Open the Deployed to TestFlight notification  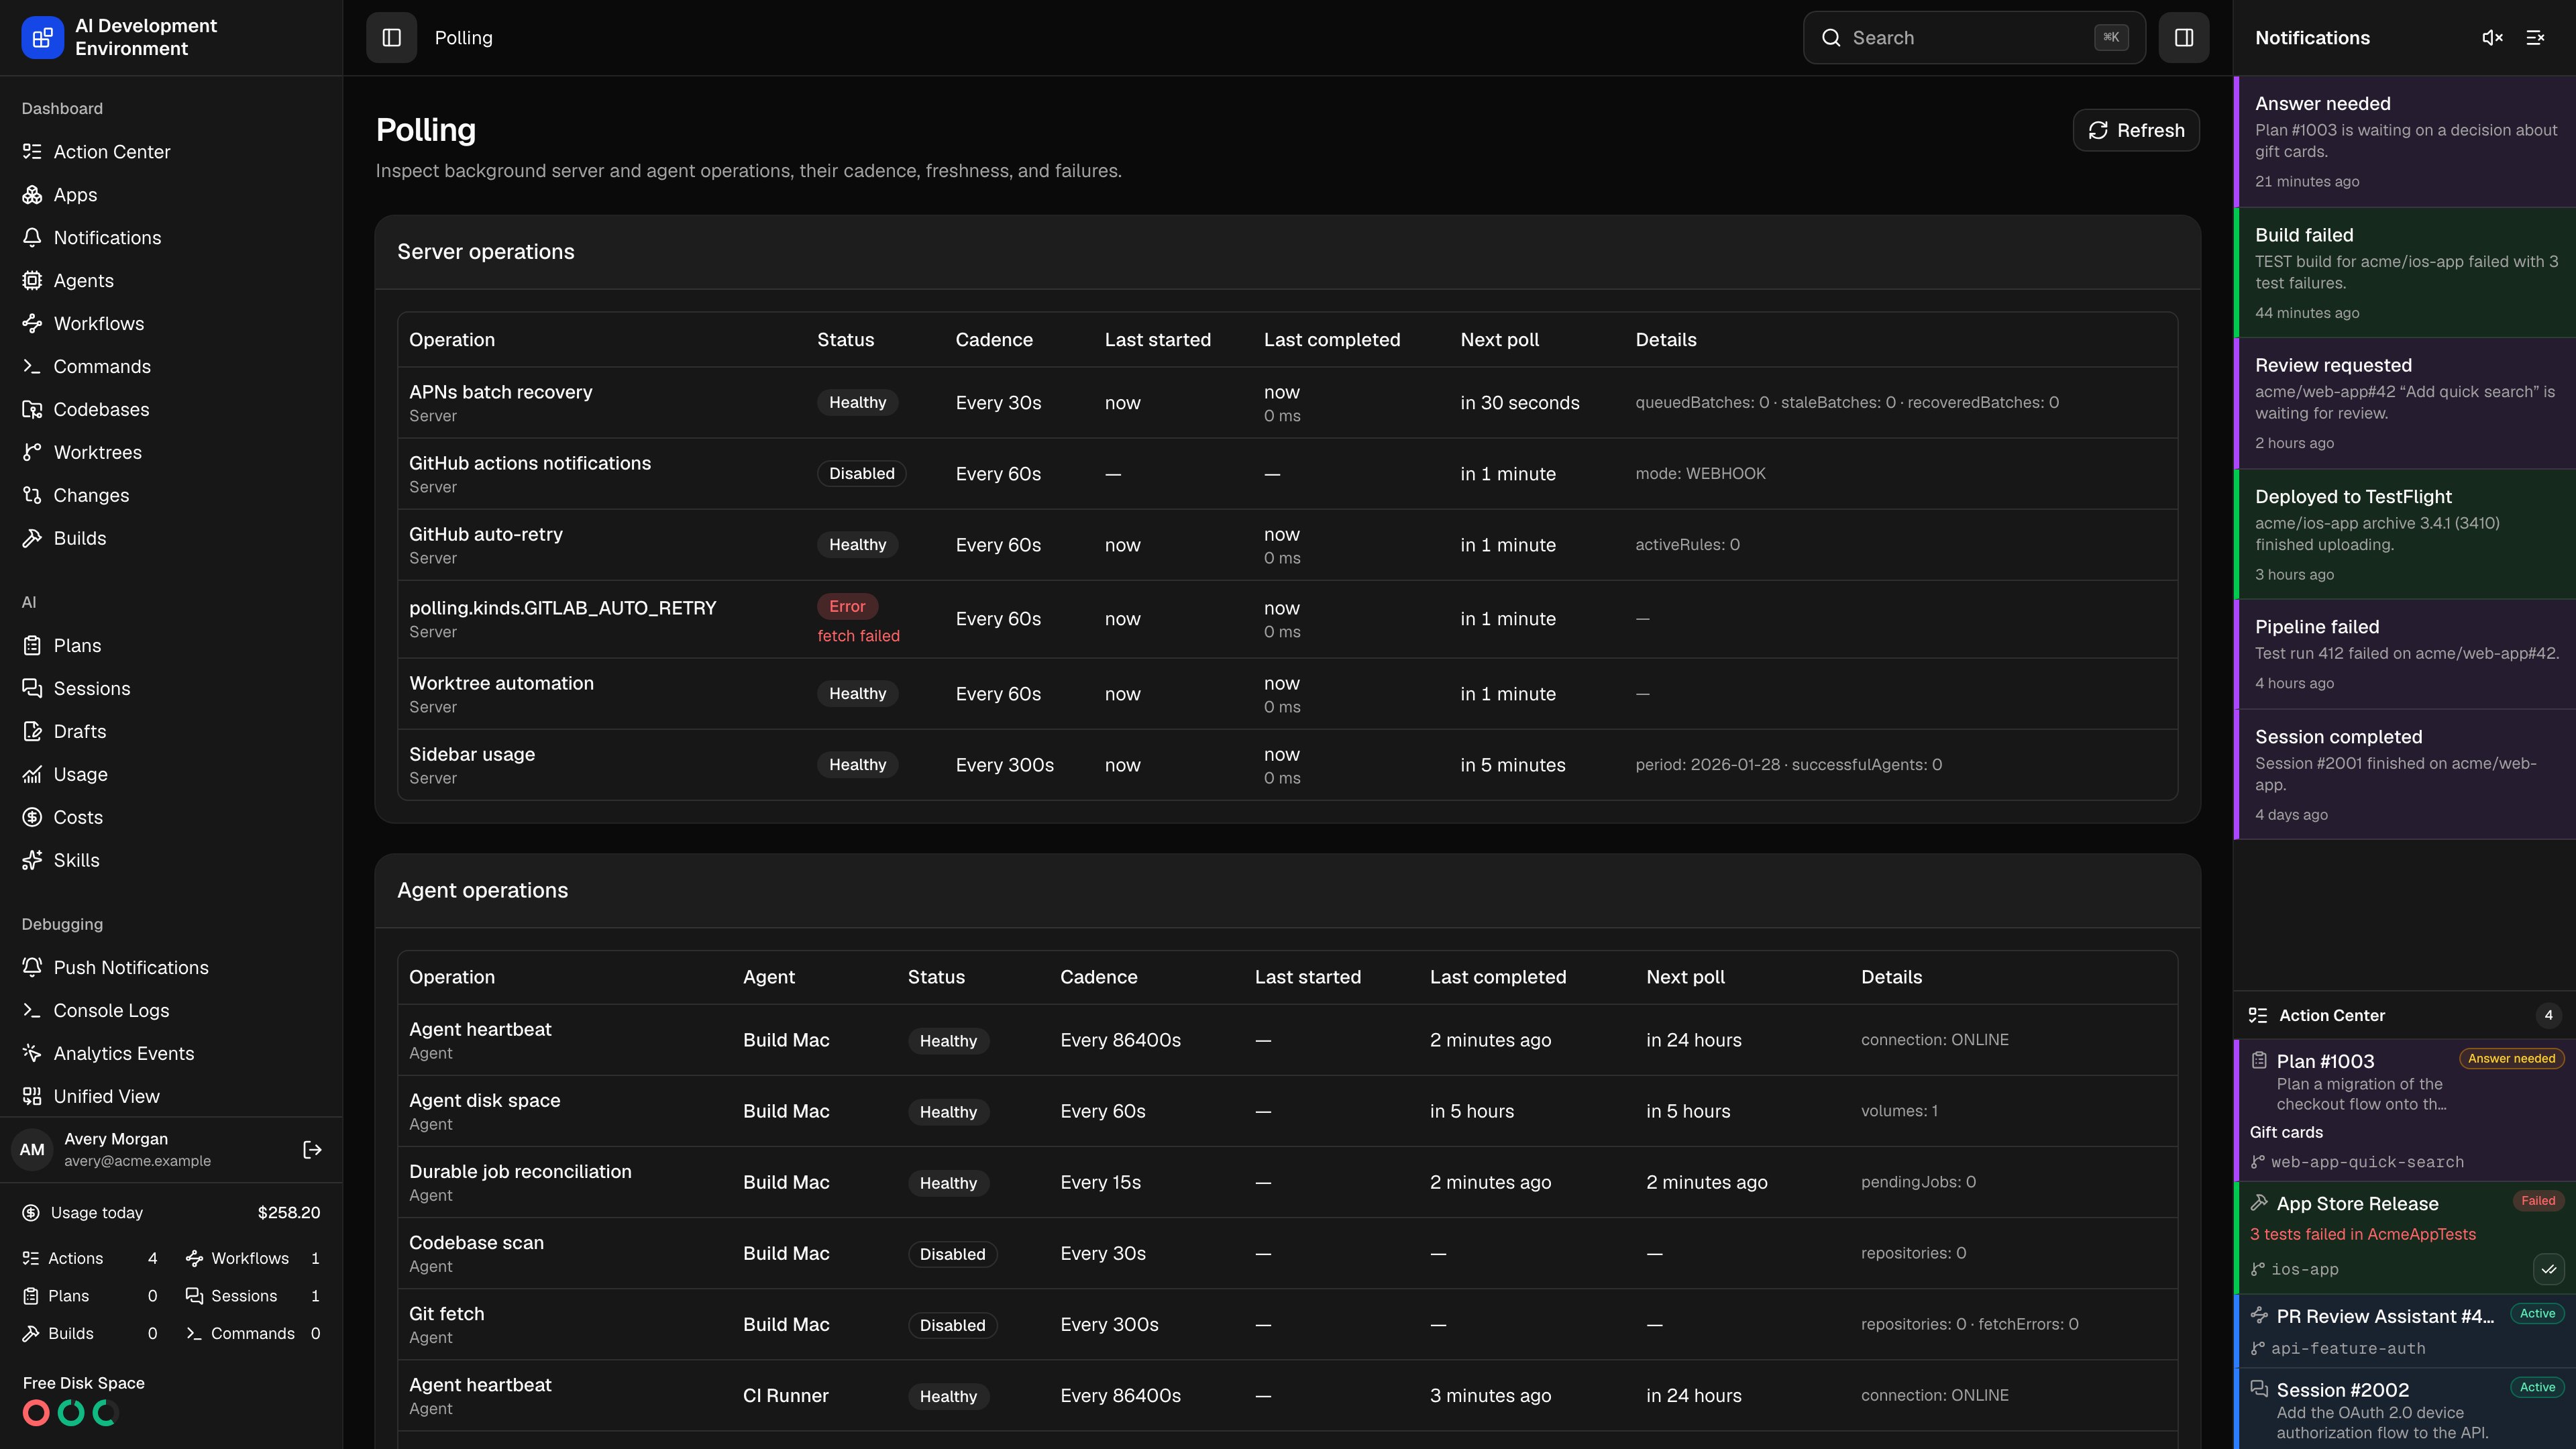click(x=2405, y=534)
